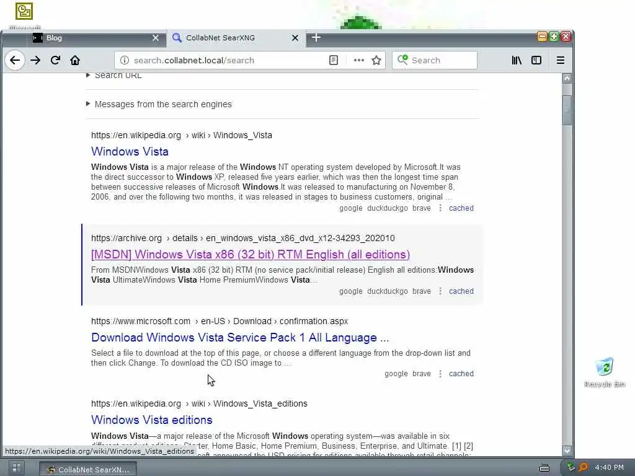The width and height of the screenshot is (635, 476).
Task: Click the 4:40 PM clock
Action: pyautogui.click(x=610, y=467)
